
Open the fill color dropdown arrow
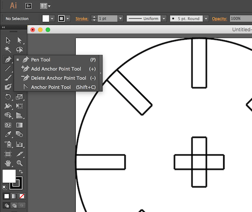click(x=52, y=19)
